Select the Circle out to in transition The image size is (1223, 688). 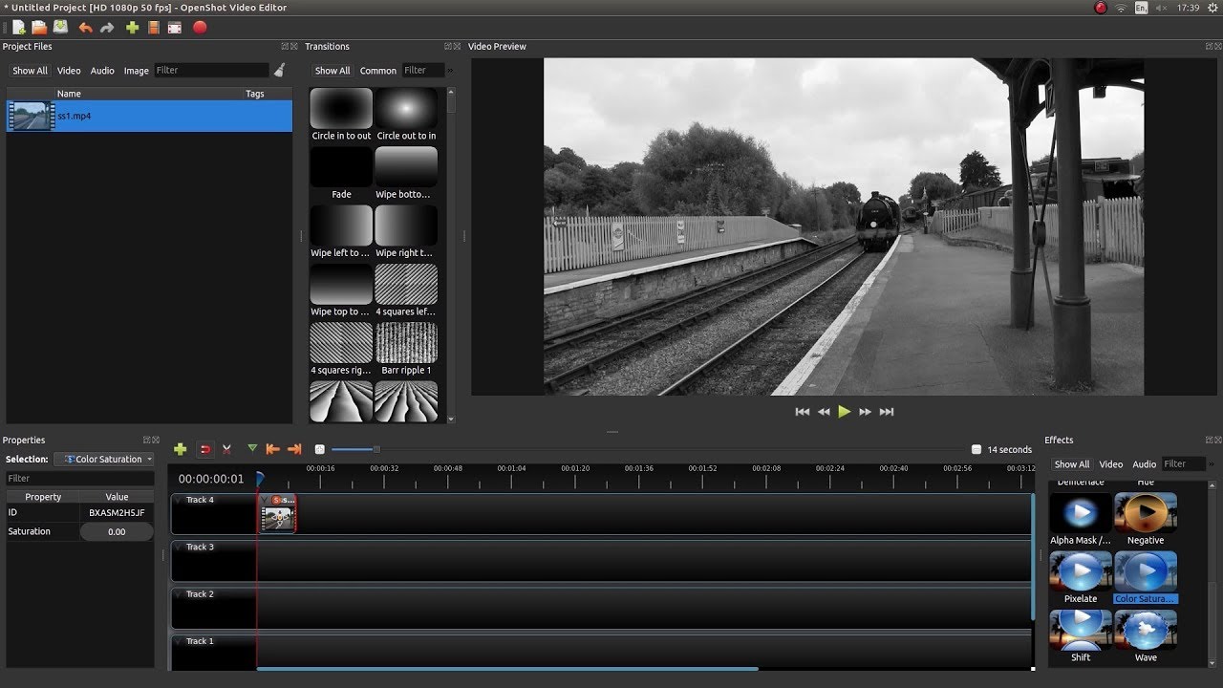(x=406, y=115)
